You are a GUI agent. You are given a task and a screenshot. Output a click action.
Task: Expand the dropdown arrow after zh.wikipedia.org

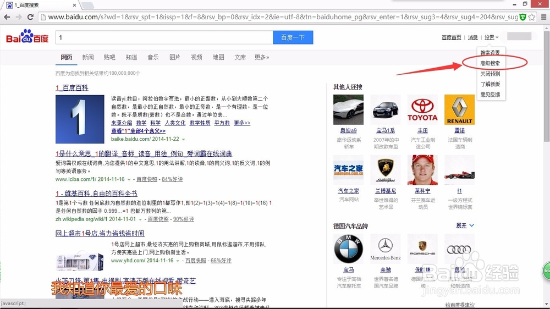[x=140, y=219]
